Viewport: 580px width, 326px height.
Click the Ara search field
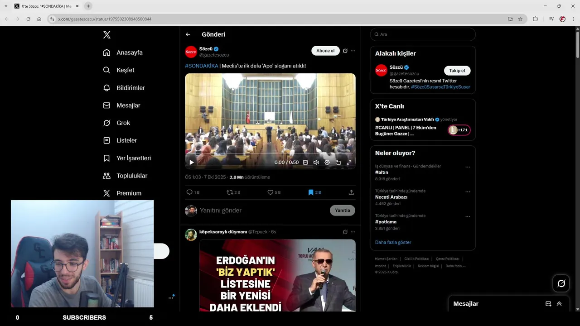pos(423,34)
